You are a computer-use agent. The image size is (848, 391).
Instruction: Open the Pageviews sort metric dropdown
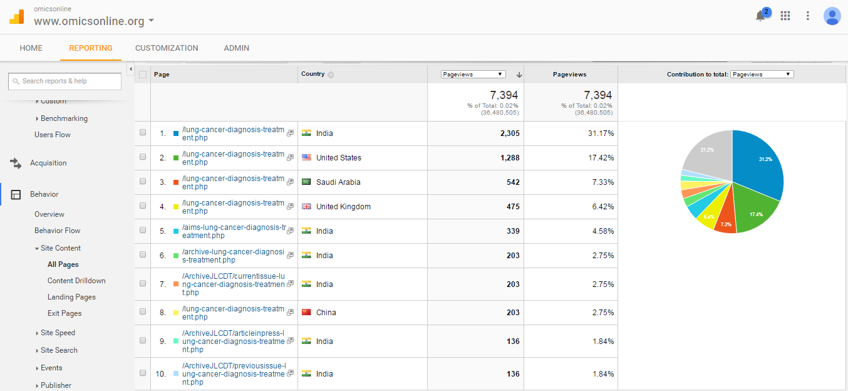[473, 75]
